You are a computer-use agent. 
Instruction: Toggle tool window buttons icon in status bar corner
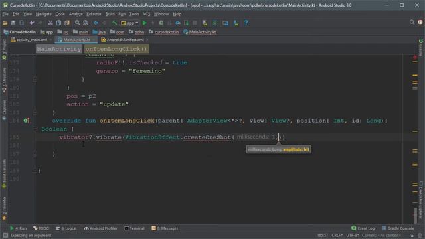click(x=5, y=236)
